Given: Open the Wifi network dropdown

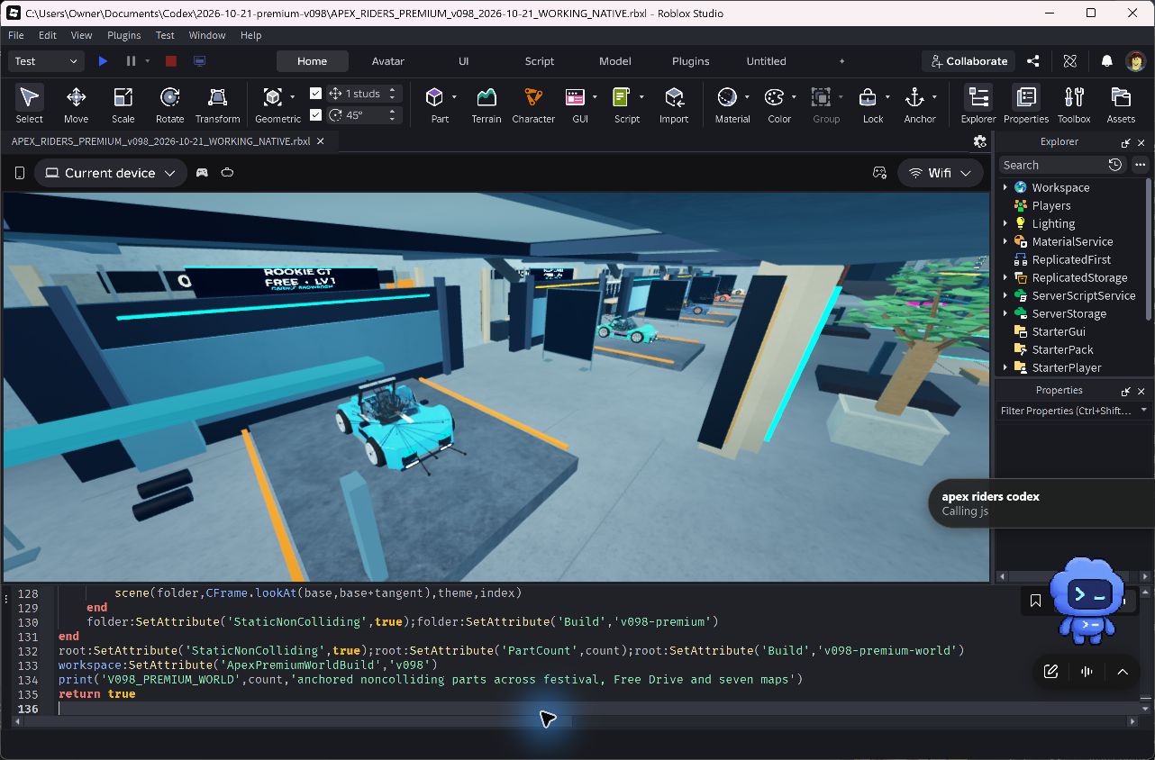Looking at the screenshot, I should pos(940,173).
